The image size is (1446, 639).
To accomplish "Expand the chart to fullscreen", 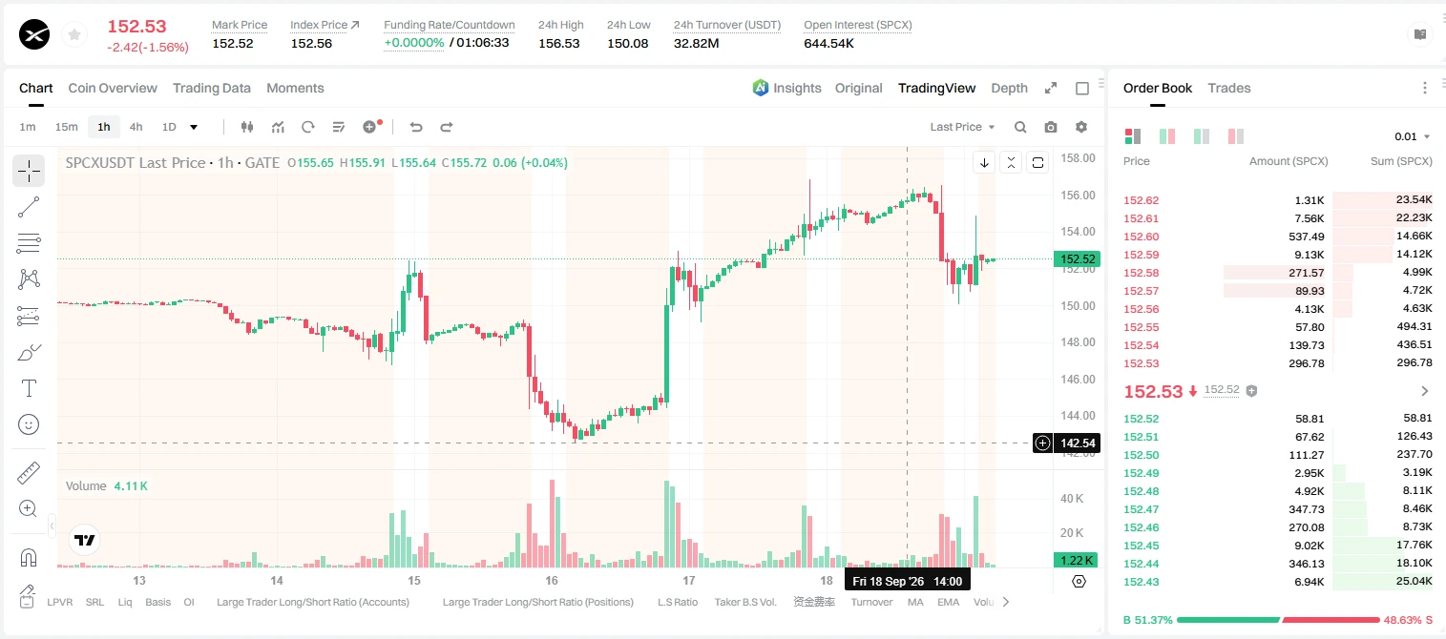I will click(1051, 88).
